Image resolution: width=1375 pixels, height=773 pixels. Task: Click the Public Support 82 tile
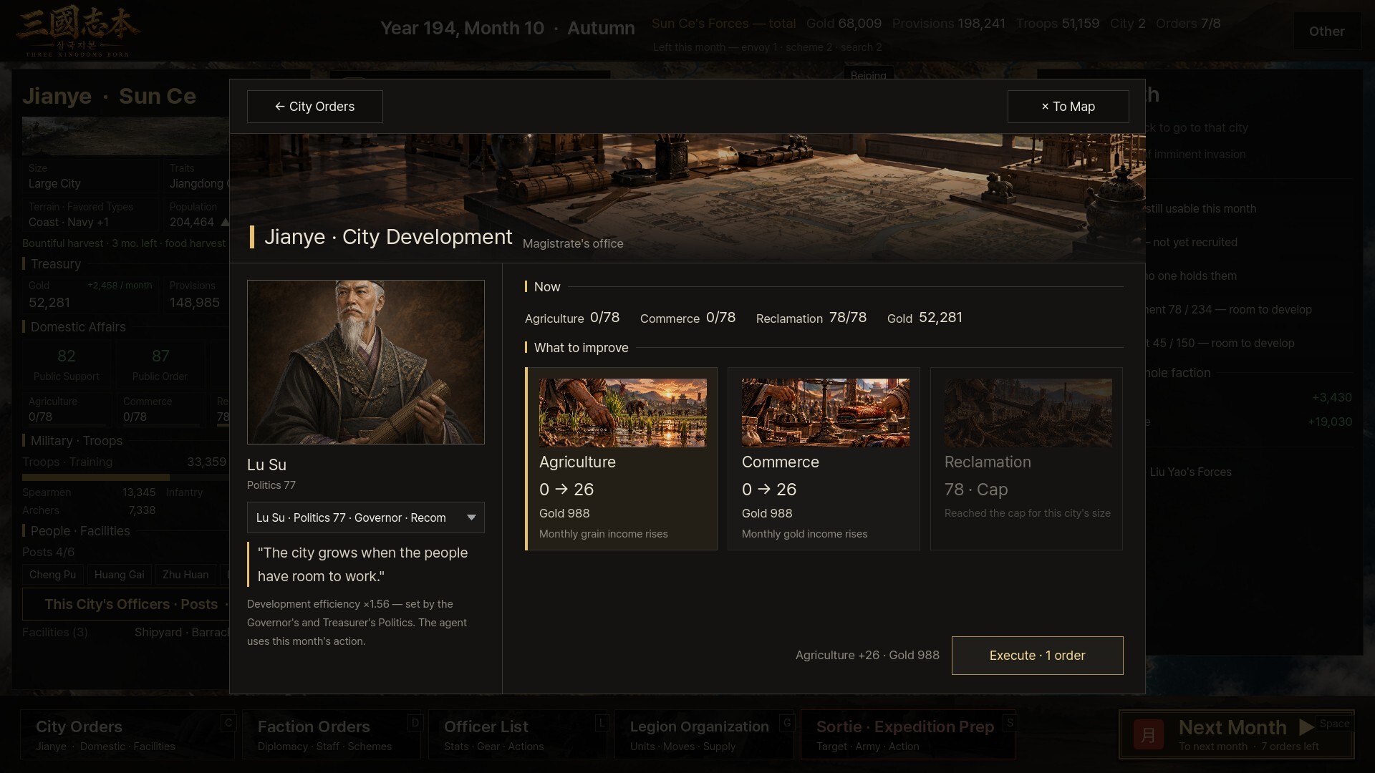click(x=67, y=364)
